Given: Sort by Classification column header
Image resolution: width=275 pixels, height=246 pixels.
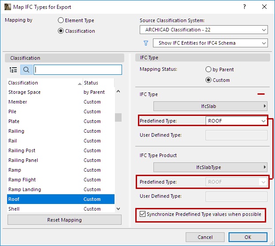Looking at the screenshot, I should (45, 83).
